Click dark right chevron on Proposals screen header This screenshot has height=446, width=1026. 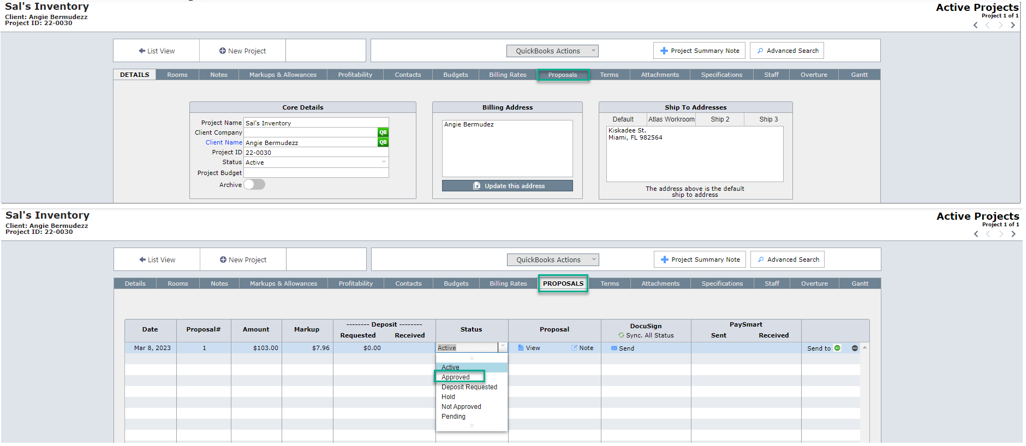(1013, 234)
